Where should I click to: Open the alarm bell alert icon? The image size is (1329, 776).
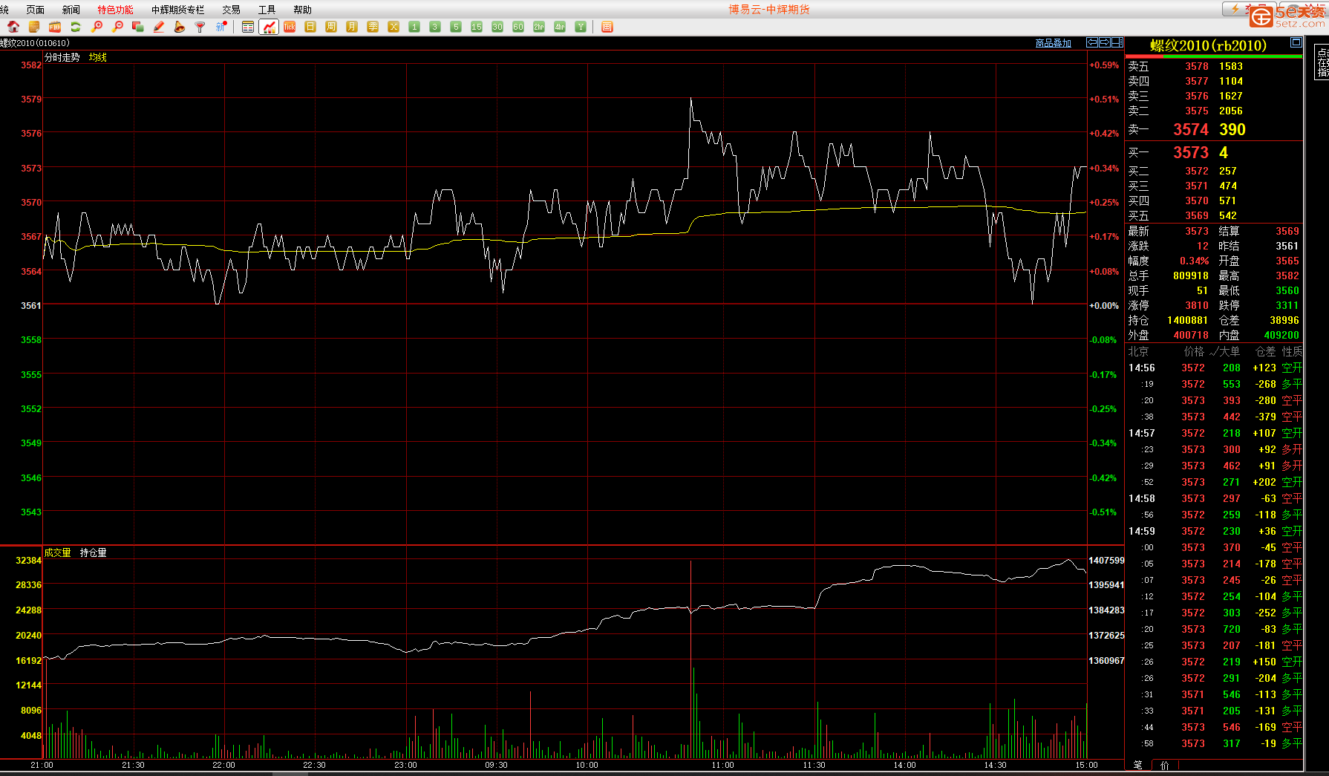coord(180,27)
